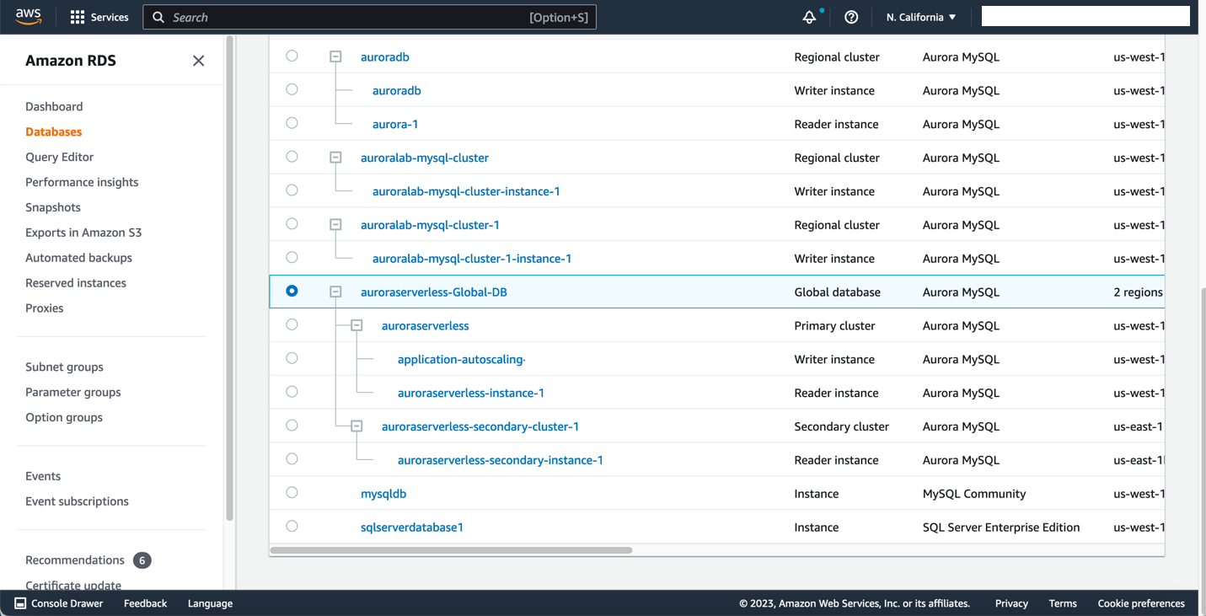Select the auroralab-mysql-cluster radio button
This screenshot has height=616, width=1206.
[x=292, y=157]
